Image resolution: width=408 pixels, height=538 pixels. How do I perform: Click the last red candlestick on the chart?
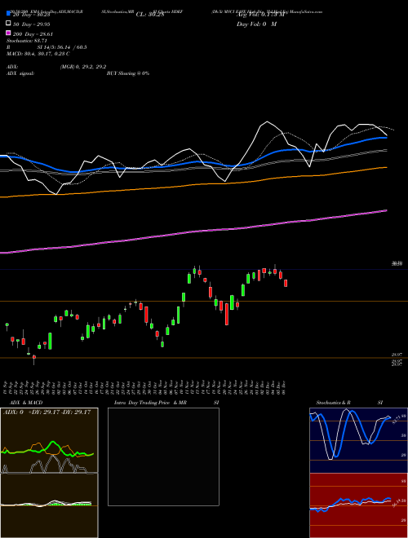click(286, 283)
